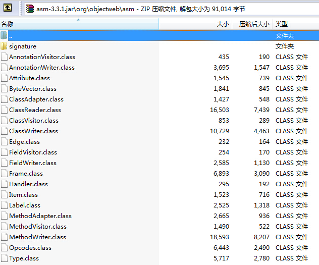Select file name Attribute.class
Screen dimensions: 319x265
29,78
